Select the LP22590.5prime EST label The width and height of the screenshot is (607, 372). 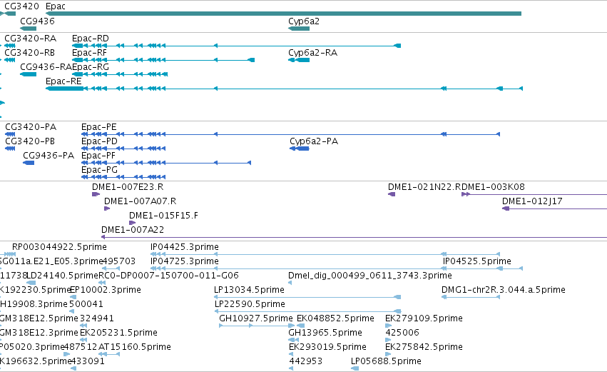point(250,305)
